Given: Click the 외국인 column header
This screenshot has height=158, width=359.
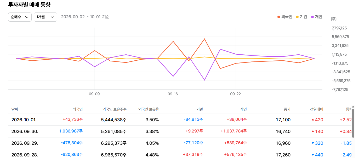Looking at the screenshot, I should click(x=78, y=109).
